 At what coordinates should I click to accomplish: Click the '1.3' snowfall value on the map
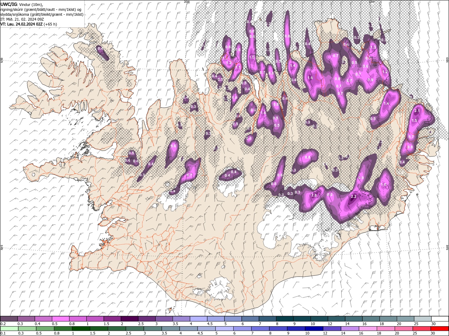[x=373, y=47]
